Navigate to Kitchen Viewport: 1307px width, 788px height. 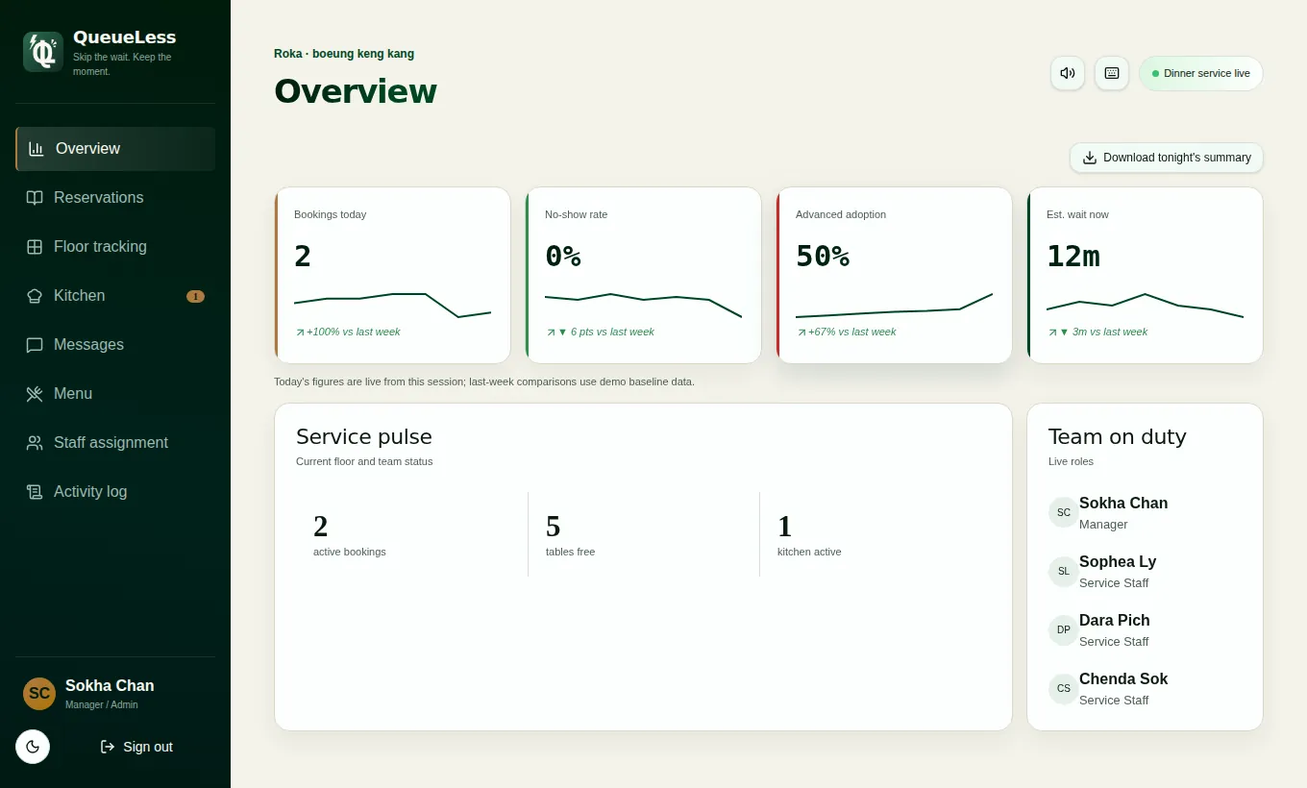pos(115,296)
